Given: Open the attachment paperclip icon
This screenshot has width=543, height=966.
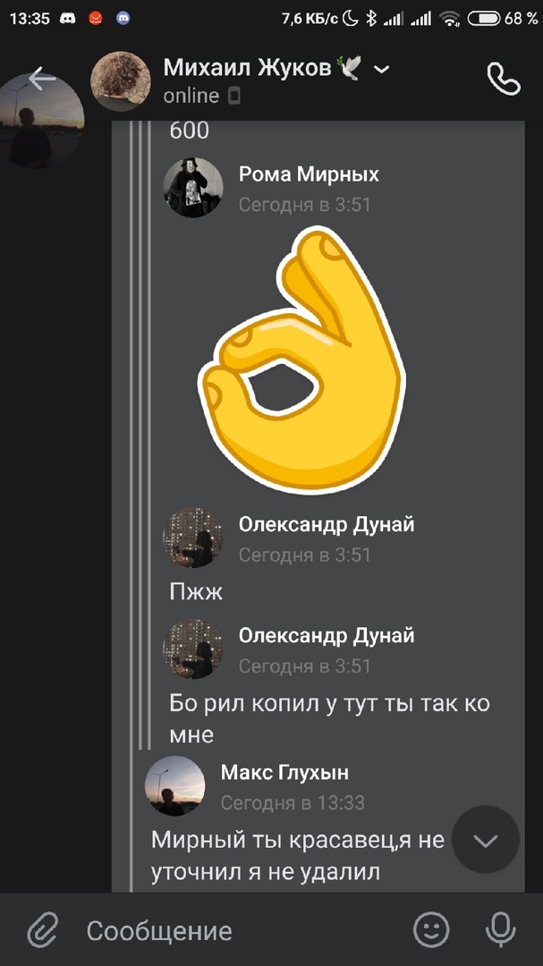Looking at the screenshot, I should 43,930.
